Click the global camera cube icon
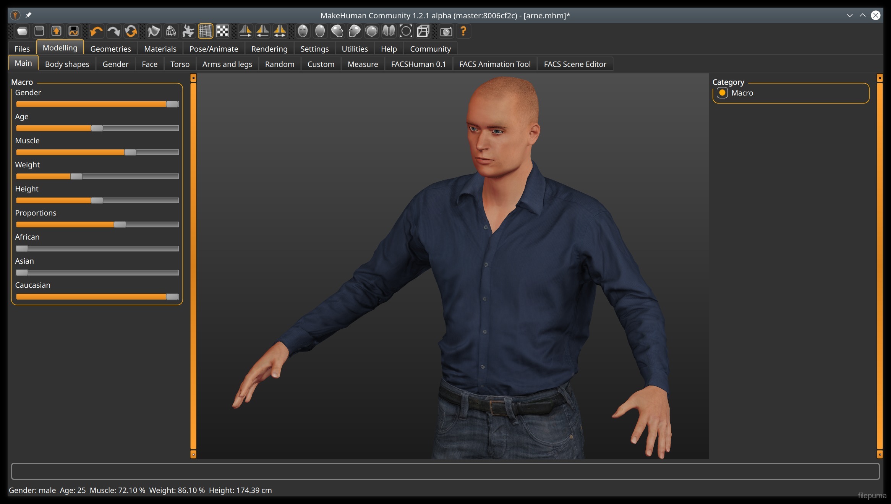This screenshot has width=891, height=504. click(x=423, y=31)
